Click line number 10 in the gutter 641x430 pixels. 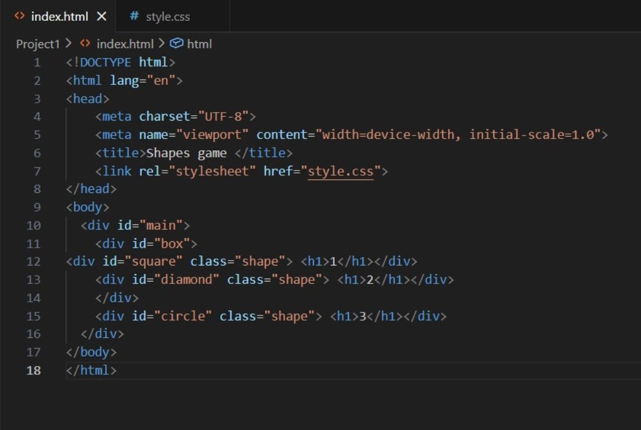coord(33,226)
